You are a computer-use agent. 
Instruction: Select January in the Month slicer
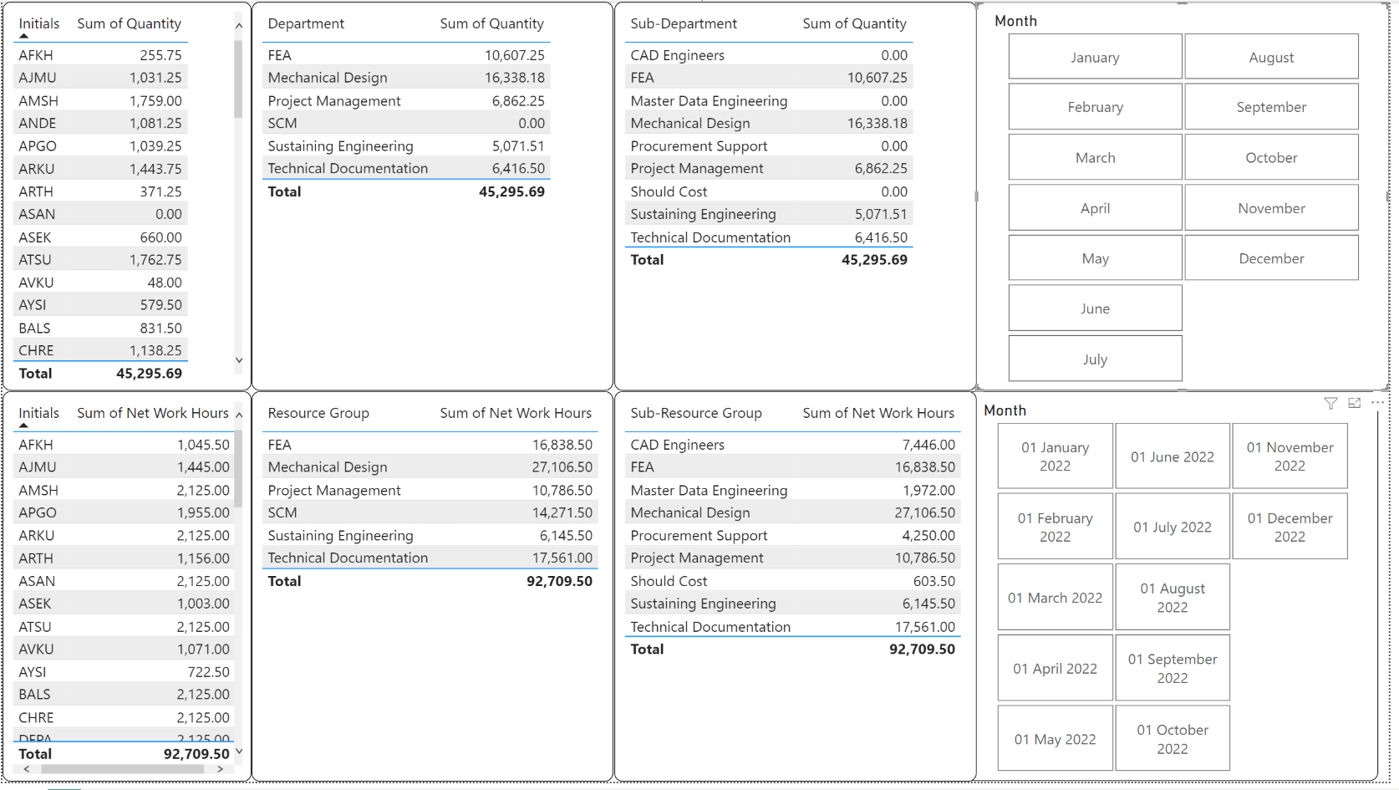click(x=1095, y=57)
